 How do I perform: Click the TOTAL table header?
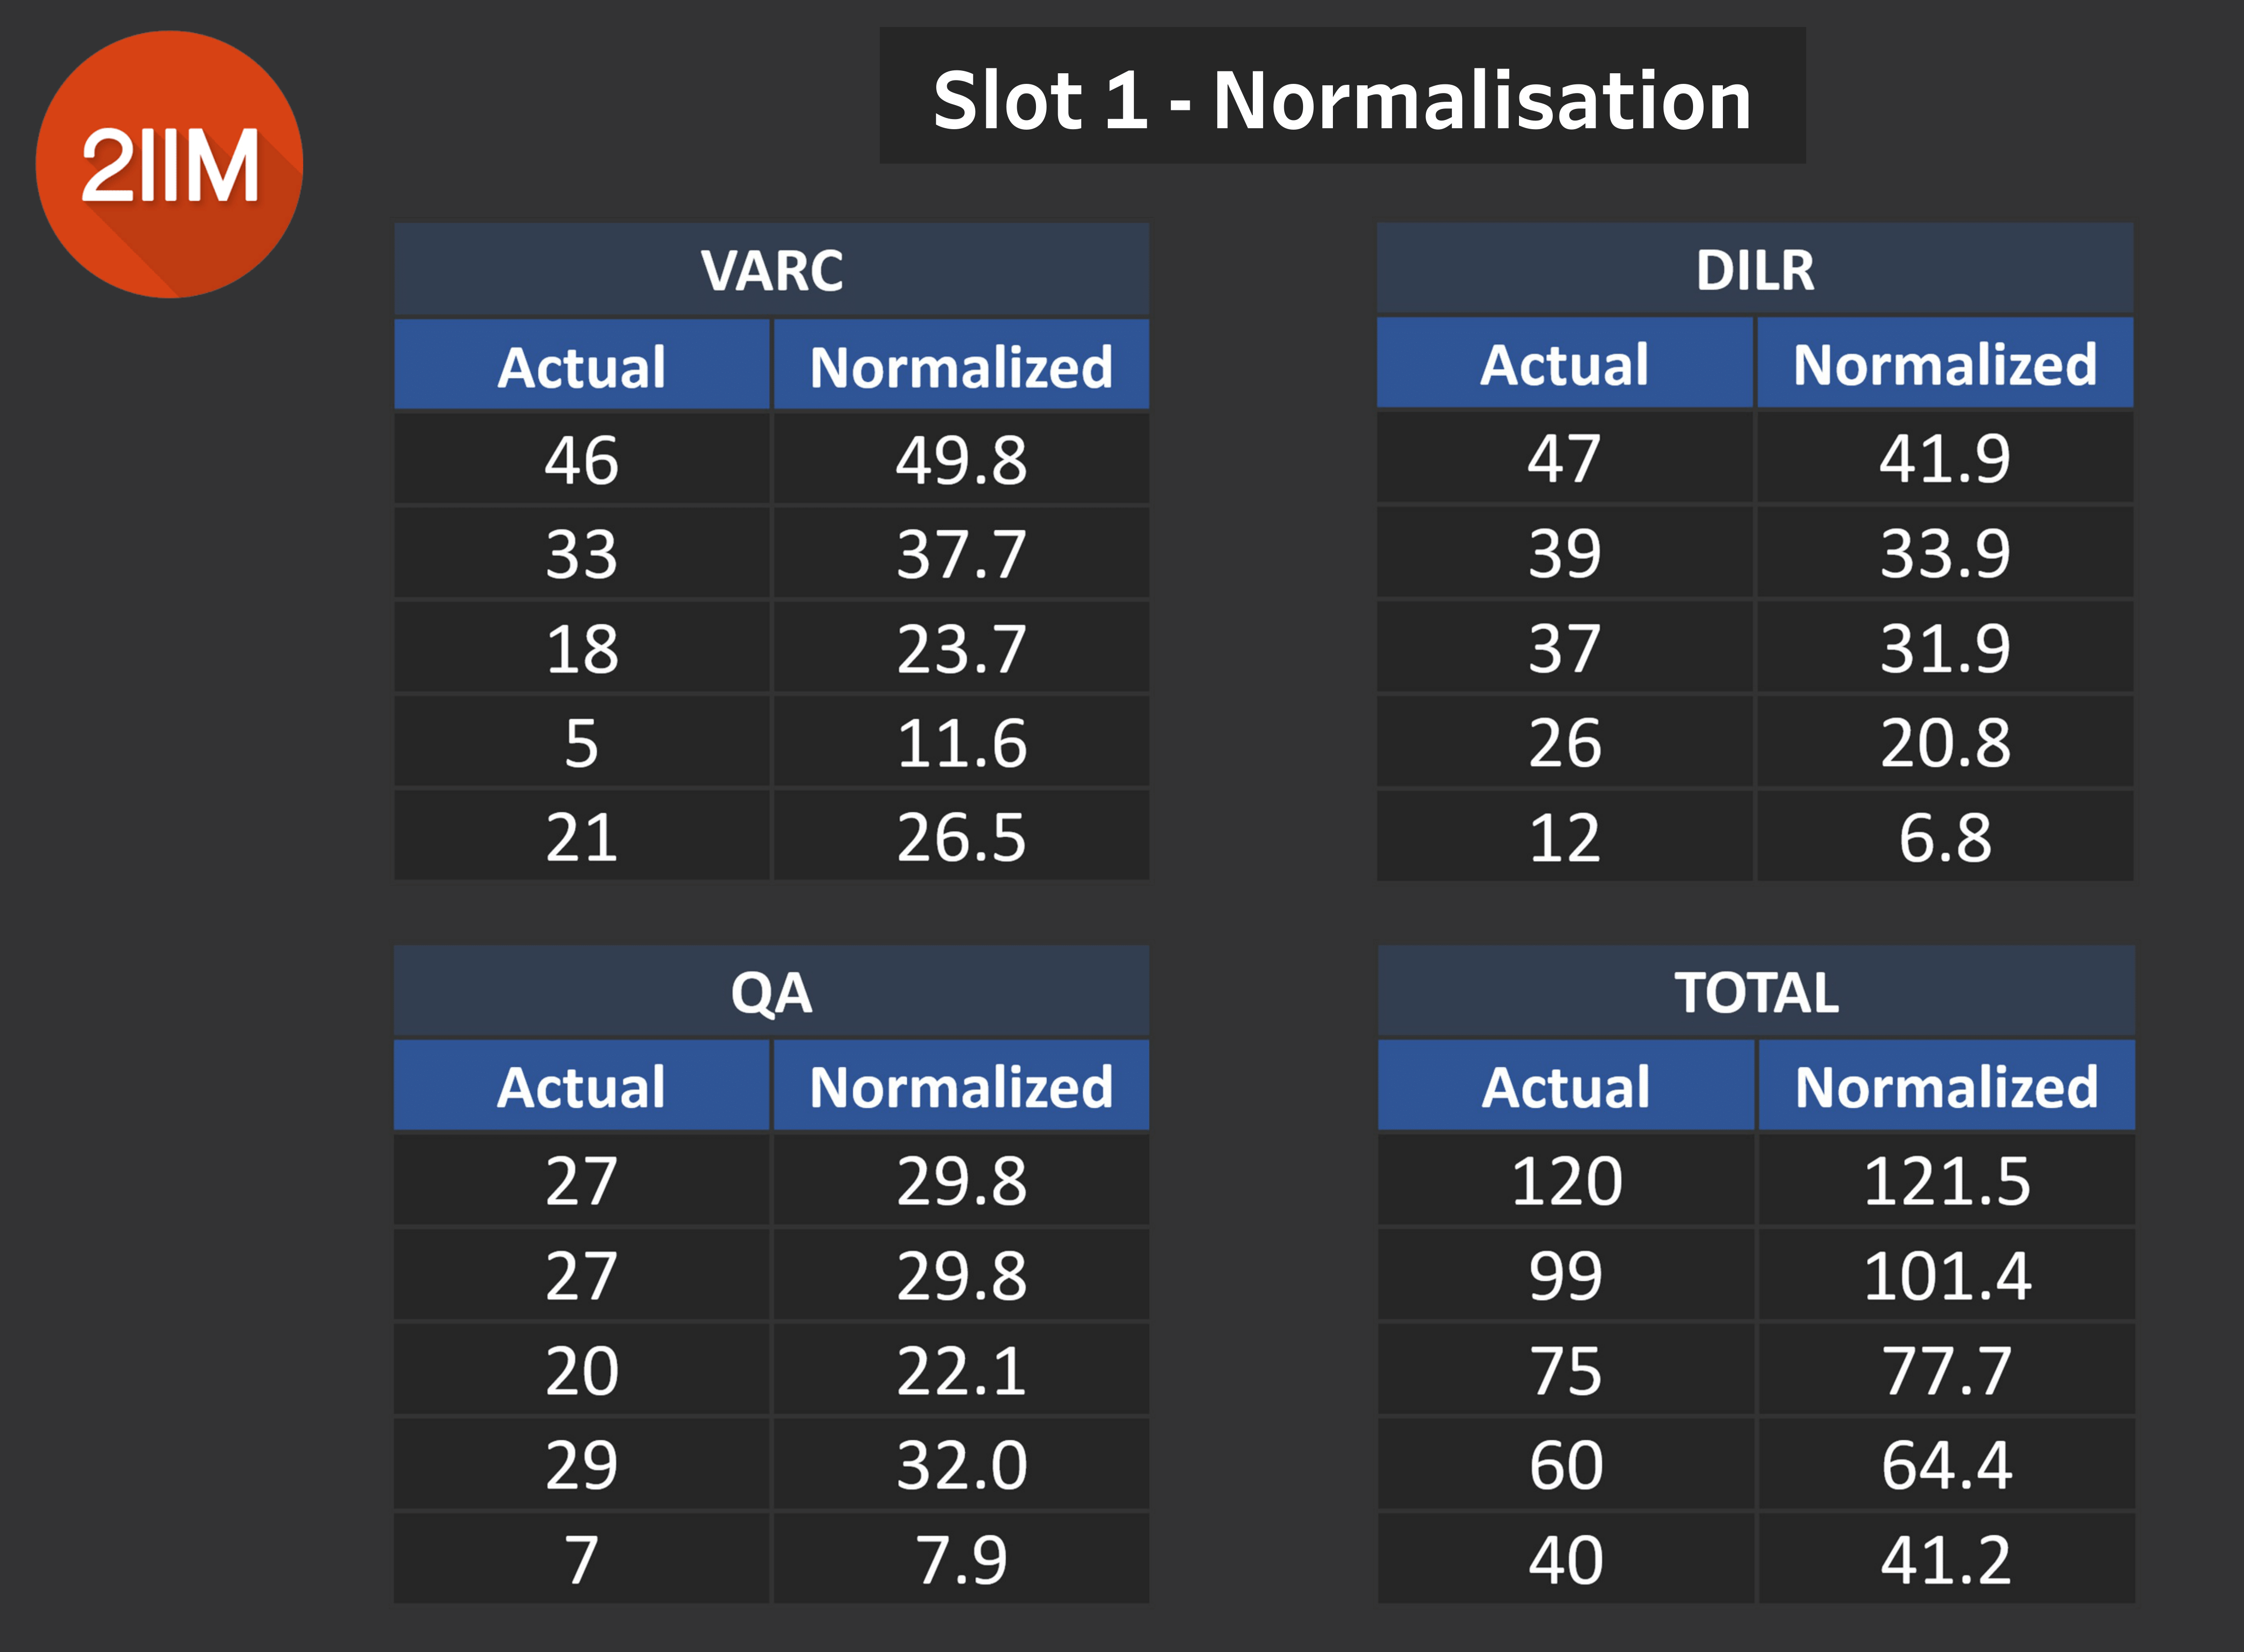(x=1755, y=992)
